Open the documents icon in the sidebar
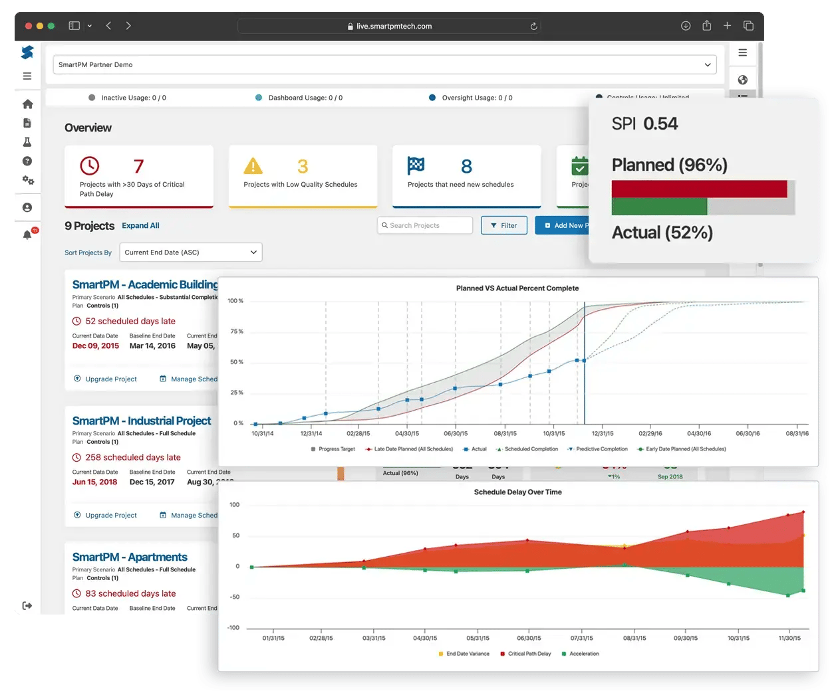The height and width of the screenshot is (691, 838). tap(27, 123)
